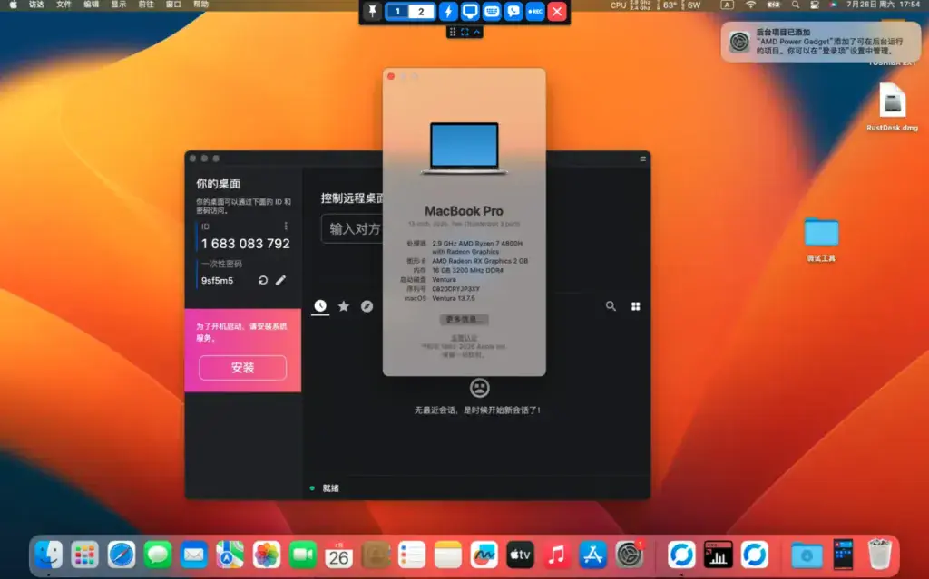Open the RustDesk.dmg desktop file
The image size is (929, 579).
tap(893, 107)
